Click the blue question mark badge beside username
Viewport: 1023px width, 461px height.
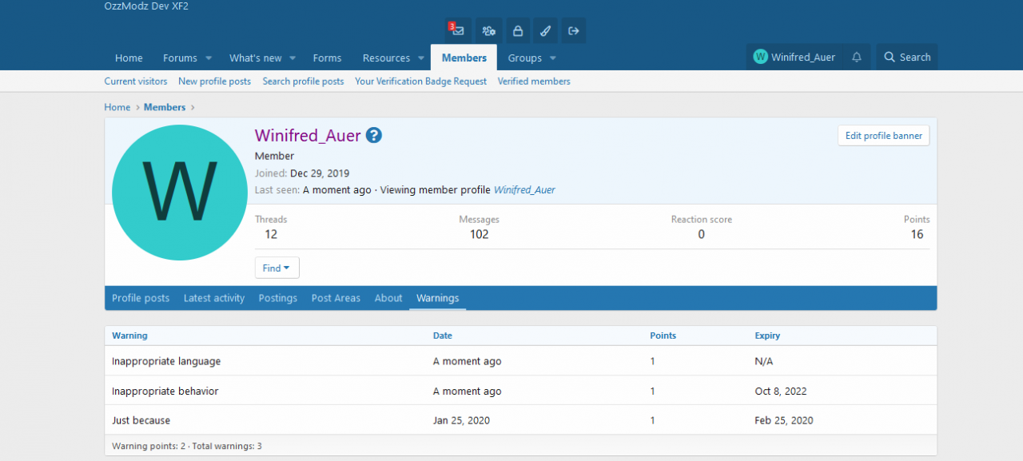373,136
